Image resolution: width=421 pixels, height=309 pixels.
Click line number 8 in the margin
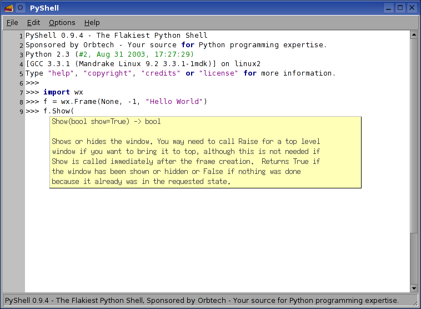[21, 102]
